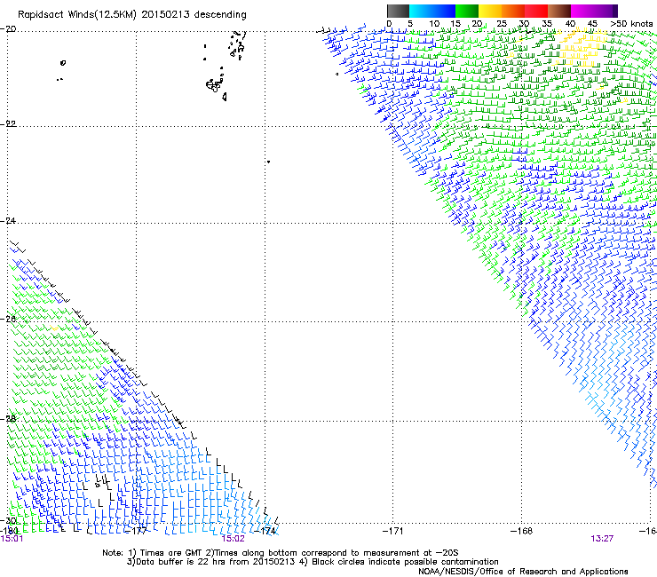
Task: Click the yellow 20-25 knots legend segment
Action: coord(490,11)
